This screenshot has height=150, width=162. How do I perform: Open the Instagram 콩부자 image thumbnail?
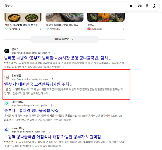tap(106, 17)
